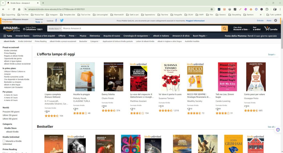This screenshot has width=283, height=153.
Task: Open the Copywriting bookmark folder
Action: [9, 15]
